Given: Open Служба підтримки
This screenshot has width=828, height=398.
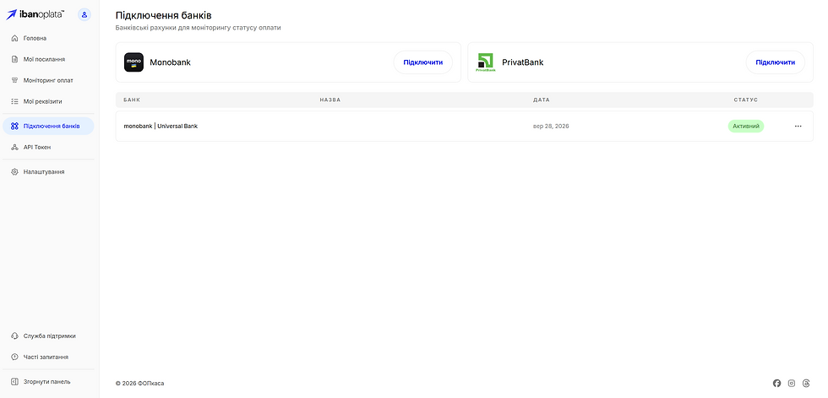Looking at the screenshot, I should [x=49, y=336].
